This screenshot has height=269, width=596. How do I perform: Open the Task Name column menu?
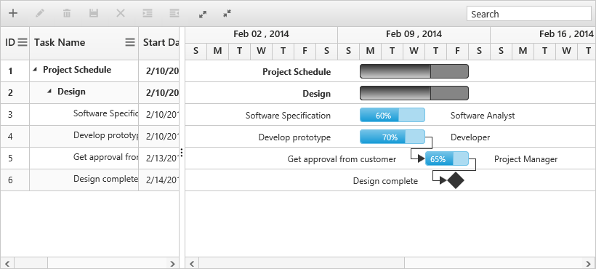[130, 42]
